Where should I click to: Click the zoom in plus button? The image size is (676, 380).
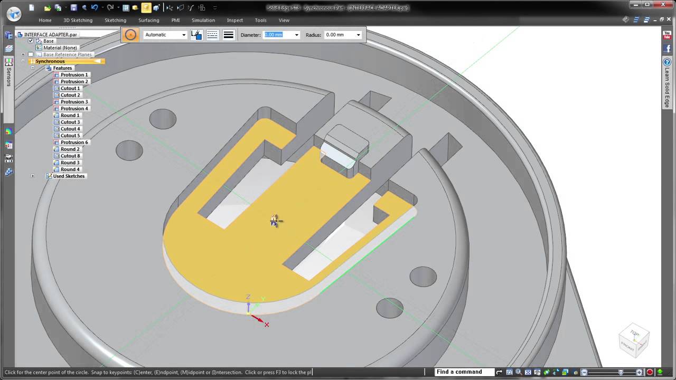pos(640,372)
